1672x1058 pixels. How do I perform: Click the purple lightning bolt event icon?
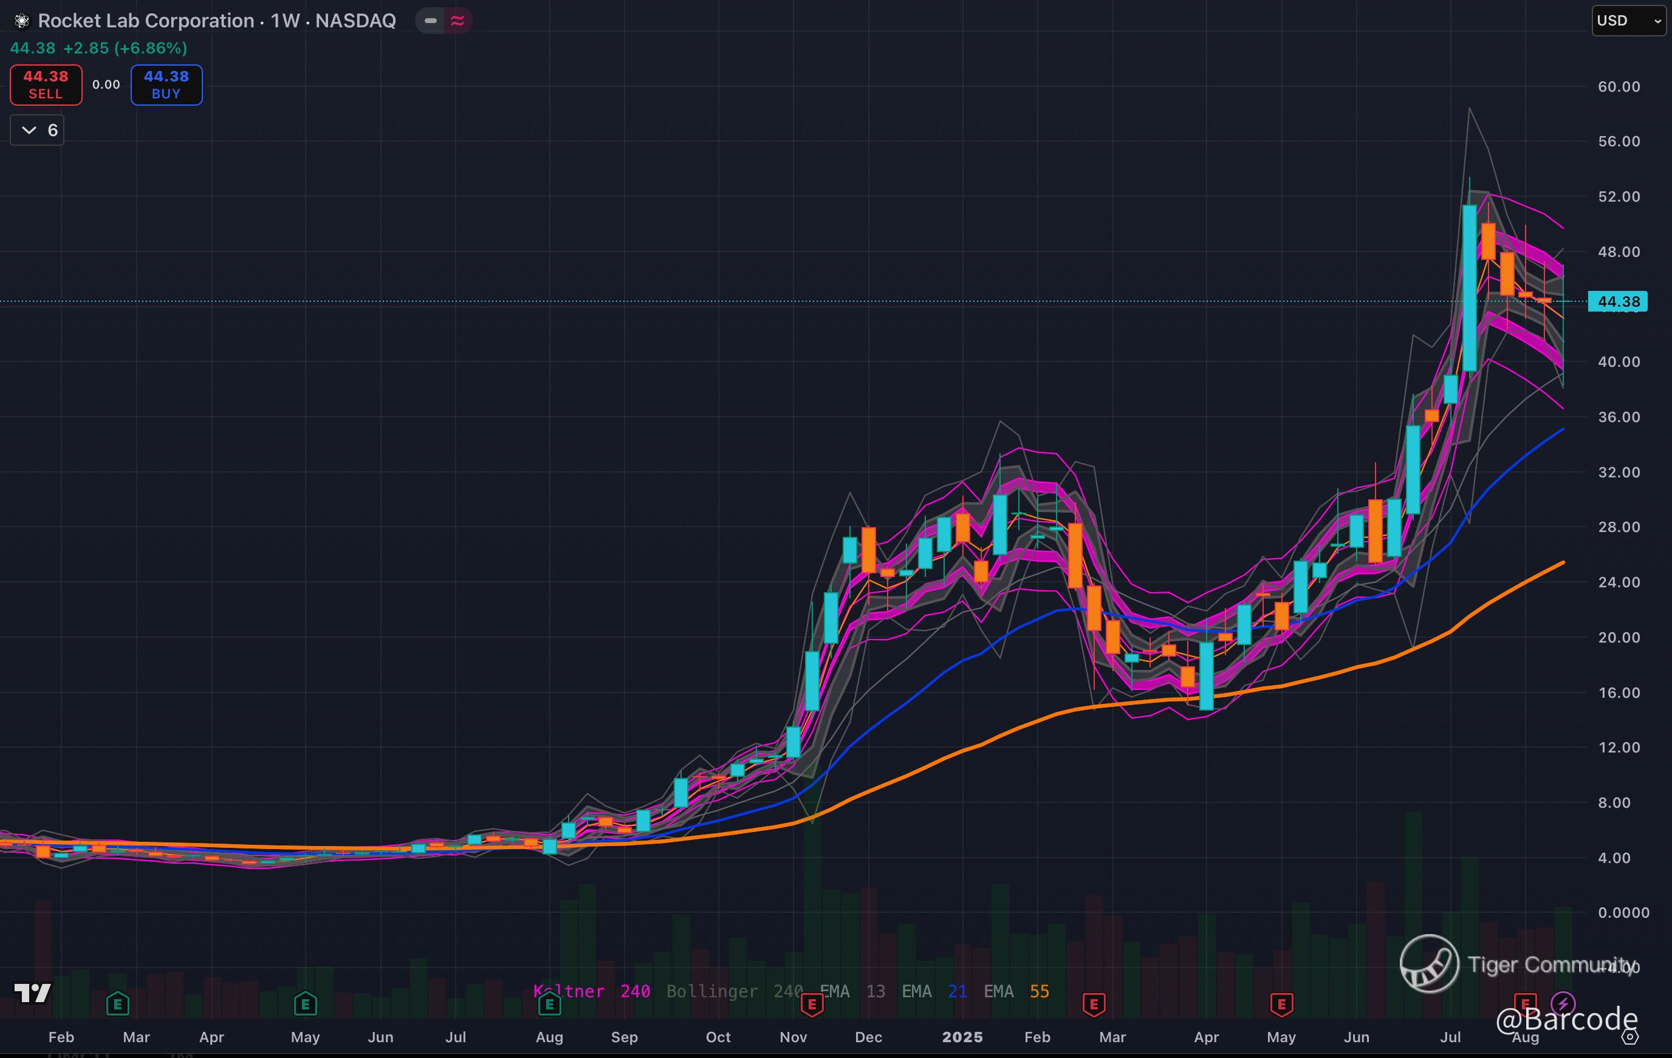(1563, 1003)
